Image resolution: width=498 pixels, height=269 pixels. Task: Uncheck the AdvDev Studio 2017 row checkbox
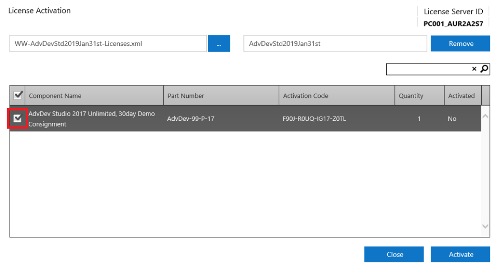(18, 118)
